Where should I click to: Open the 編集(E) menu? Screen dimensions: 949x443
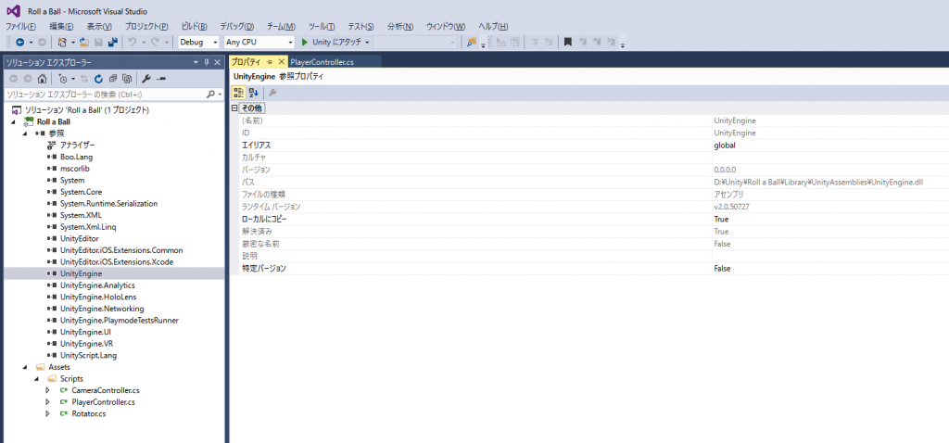click(61, 27)
